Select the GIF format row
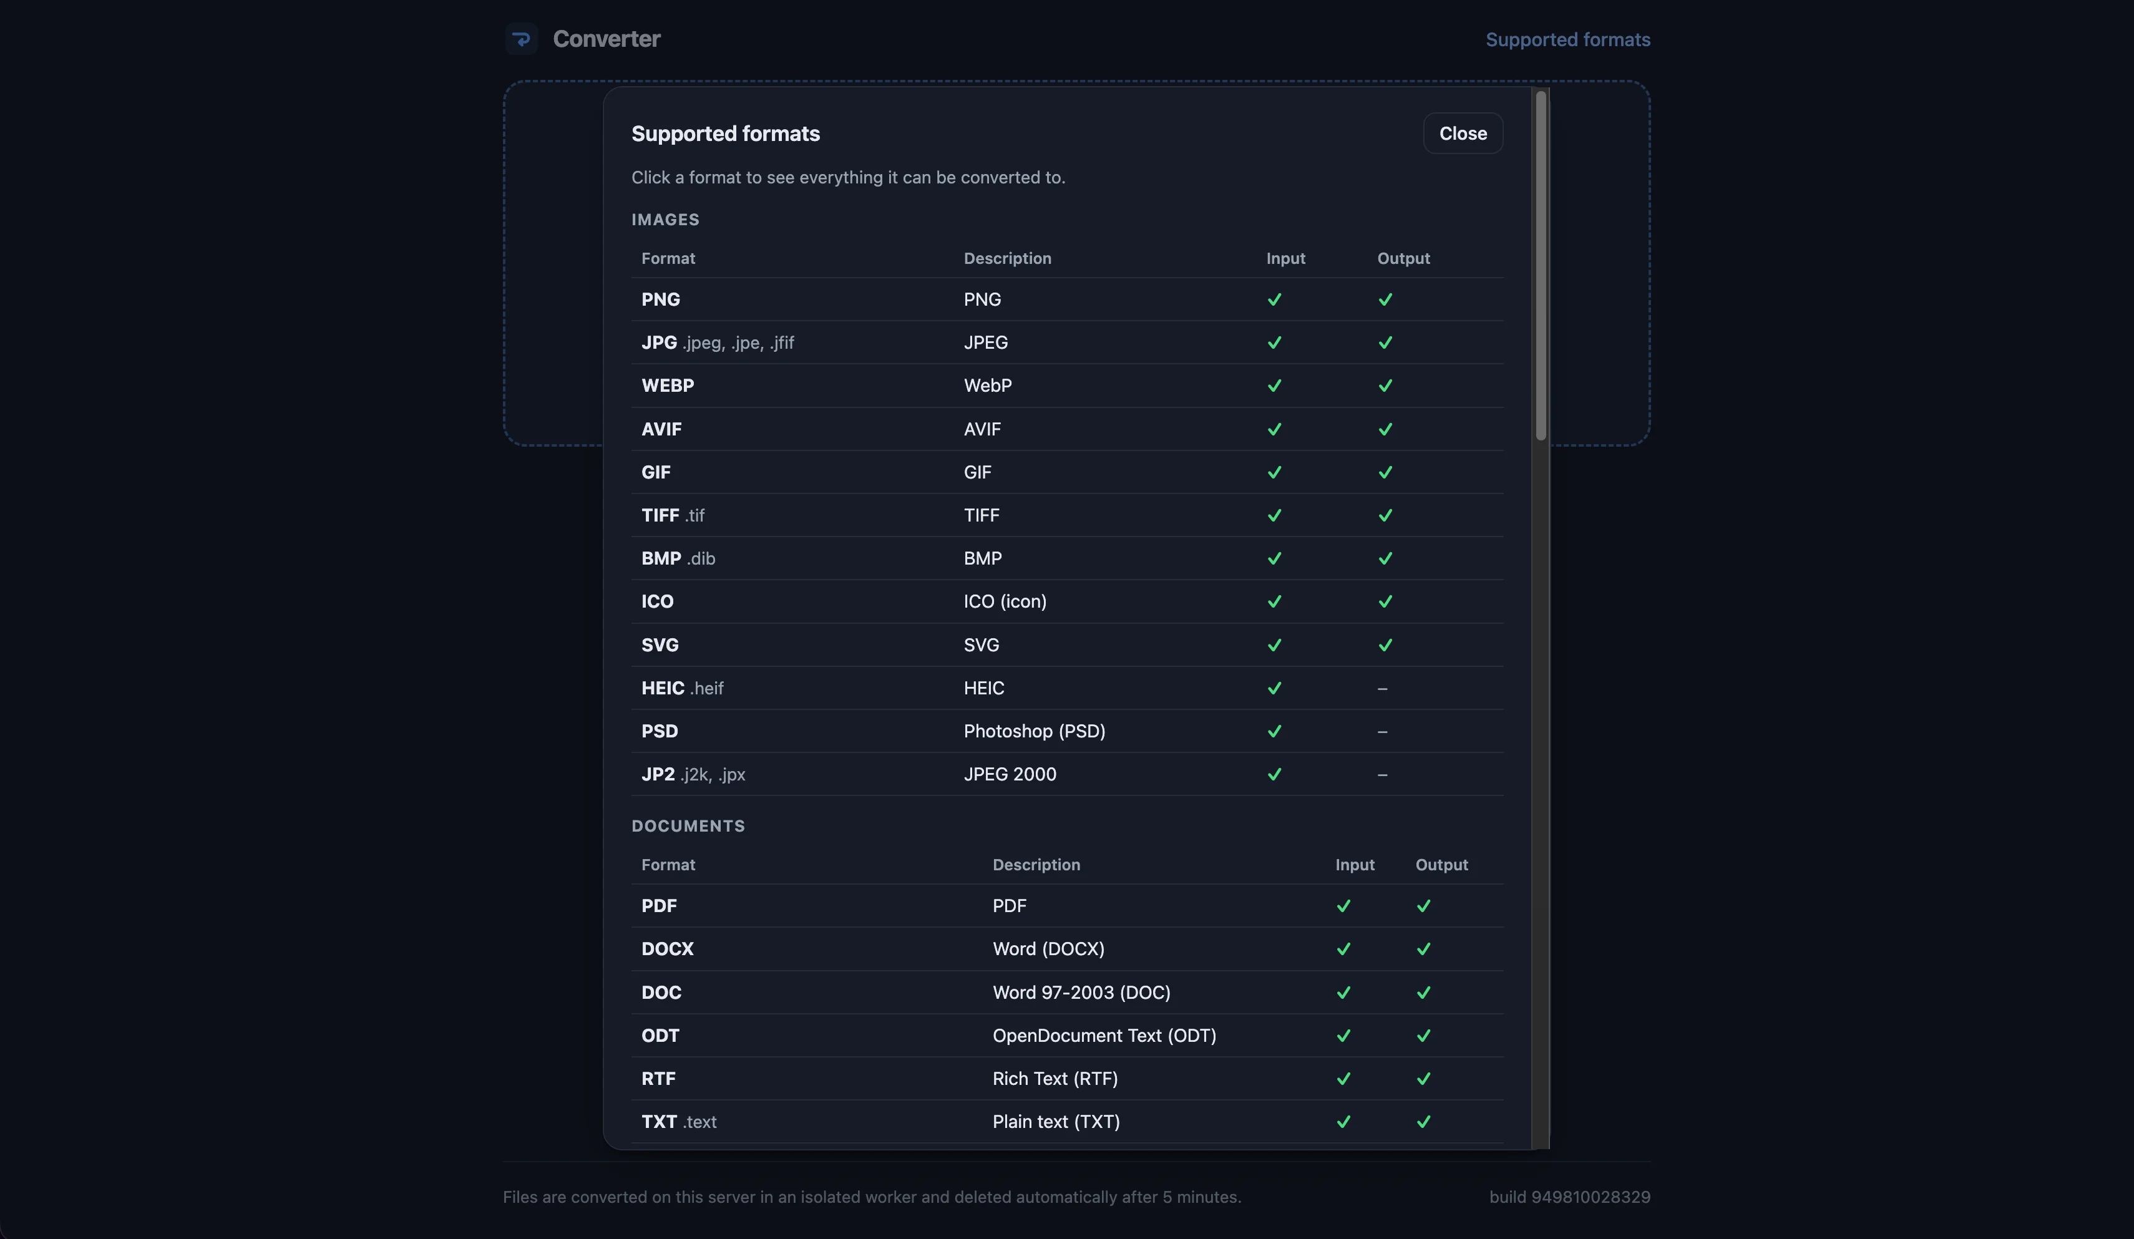Image resolution: width=2134 pixels, height=1239 pixels. pyautogui.click(x=1067, y=472)
